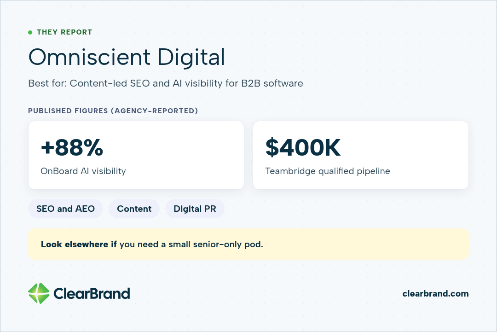This screenshot has height=332, width=497.
Task: Click the Best for description line
Action: (x=166, y=83)
